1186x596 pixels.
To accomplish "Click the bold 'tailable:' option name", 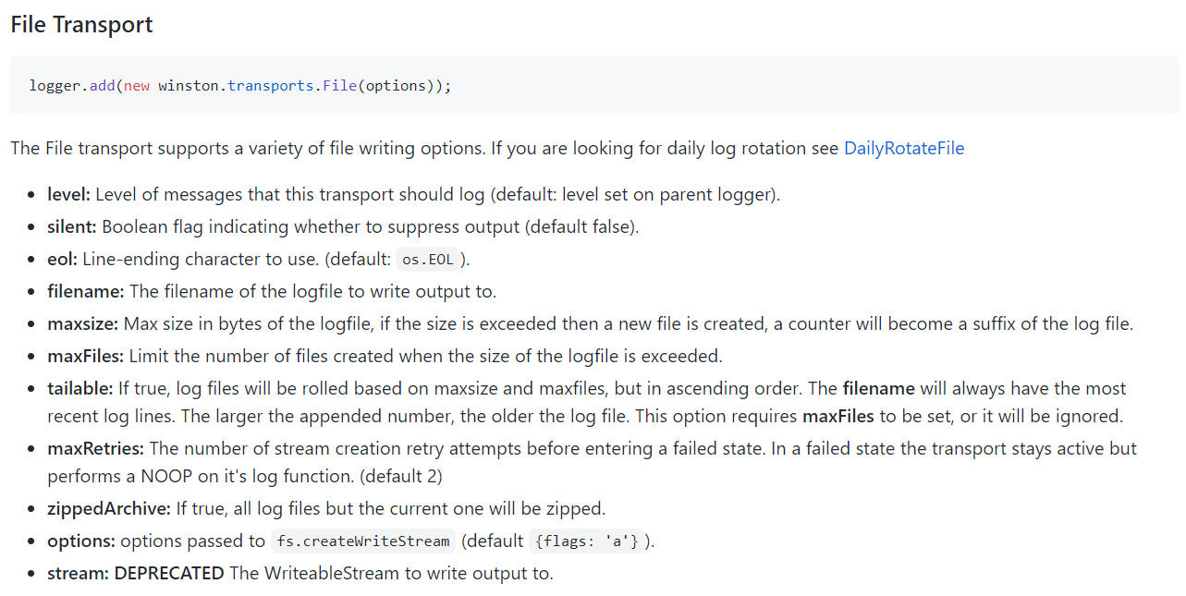I will (80, 388).
